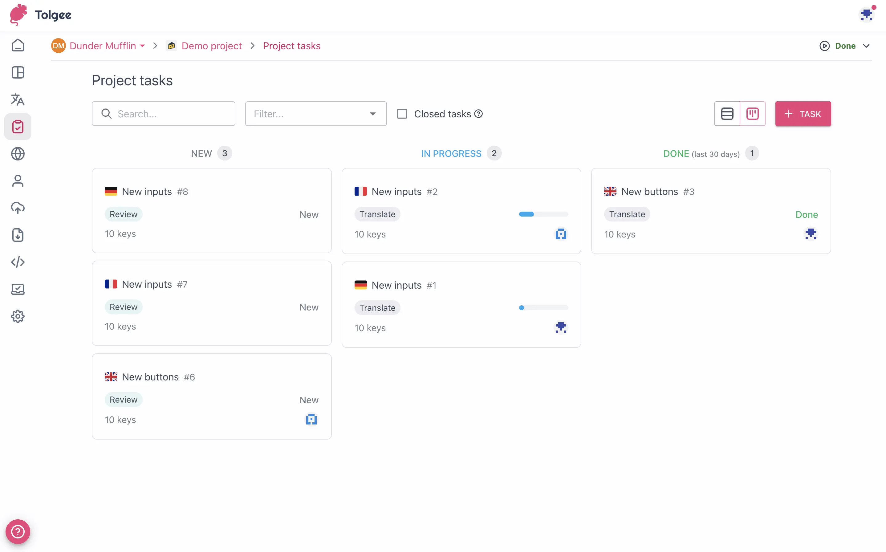Image resolution: width=886 pixels, height=552 pixels.
Task: Click the progress bar on New inputs #2
Action: 543,214
